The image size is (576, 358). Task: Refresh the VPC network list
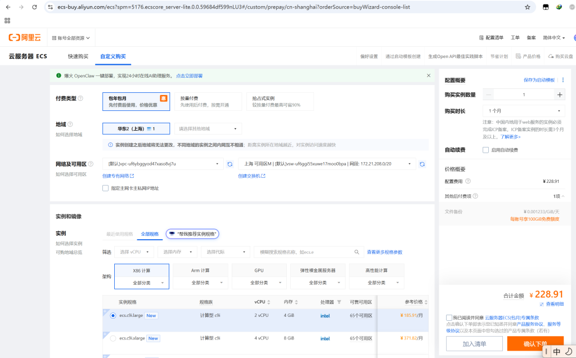pyautogui.click(x=229, y=164)
